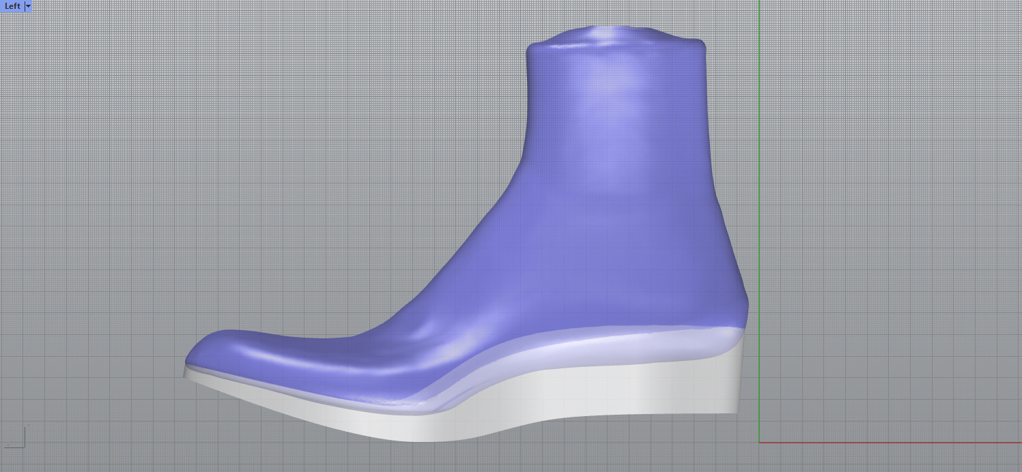Select the white sole's vertical back edge
Image resolution: width=1022 pixels, height=472 pixels.
[737, 382]
